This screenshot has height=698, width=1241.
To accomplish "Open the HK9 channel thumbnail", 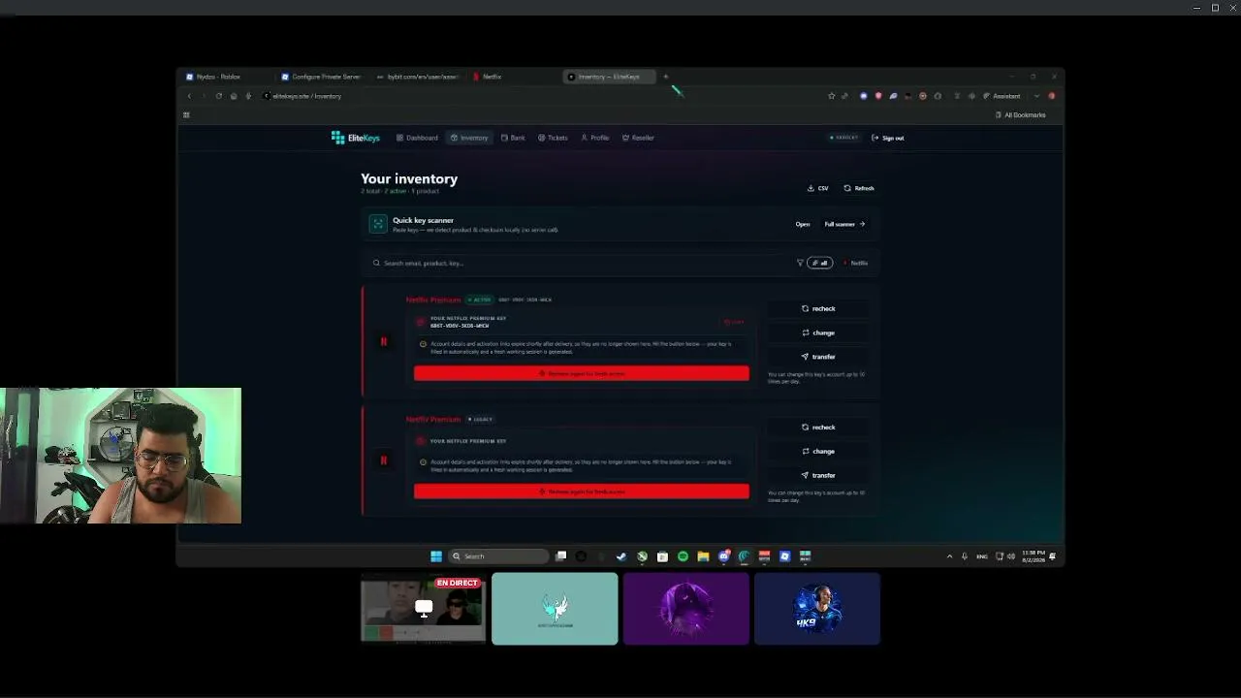I will 817,609.
